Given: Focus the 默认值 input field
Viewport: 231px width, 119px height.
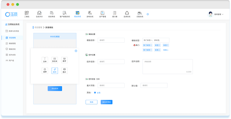Looking at the screenshot, I should pos(154,86).
